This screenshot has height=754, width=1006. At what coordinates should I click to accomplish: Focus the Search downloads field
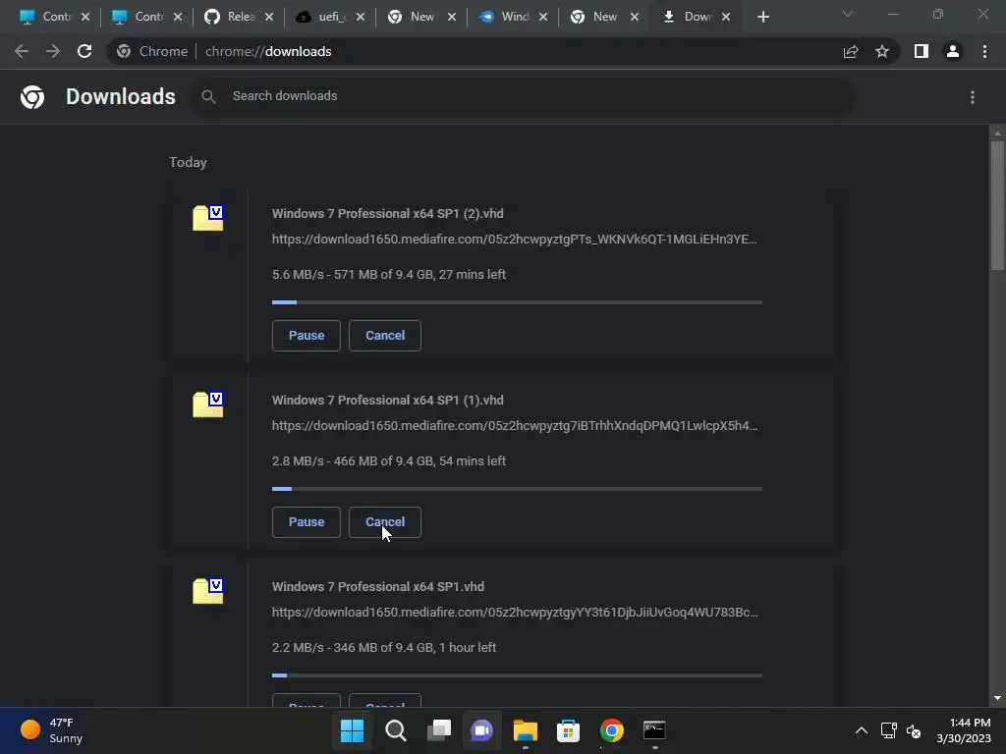[523, 97]
